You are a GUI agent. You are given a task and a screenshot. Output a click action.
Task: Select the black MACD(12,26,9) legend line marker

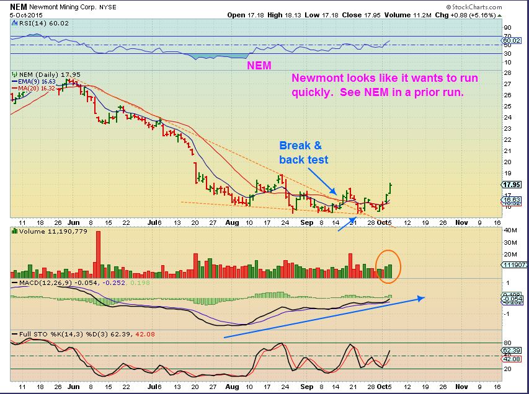click(14, 282)
